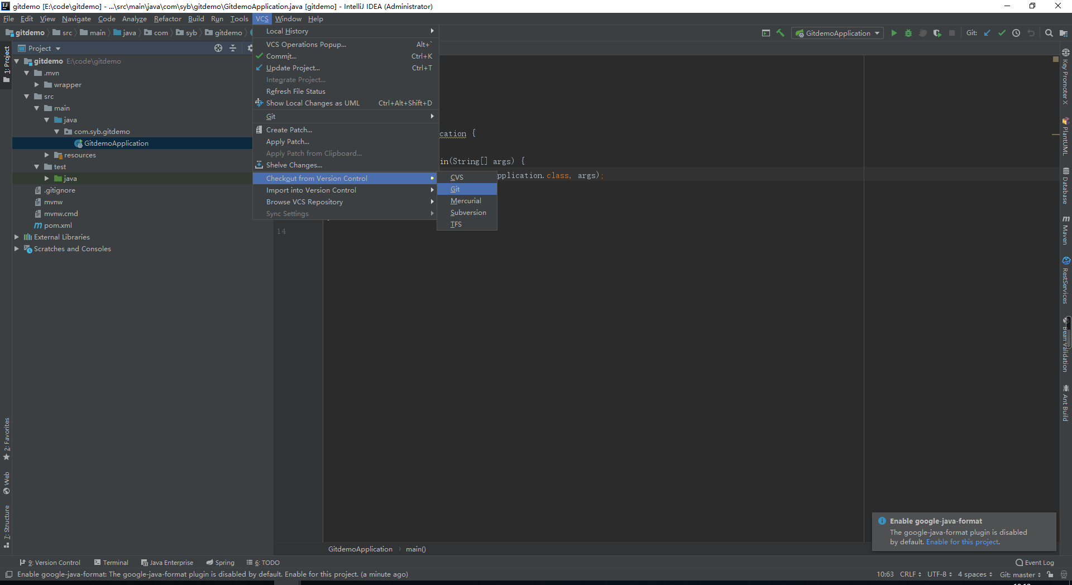This screenshot has height=585, width=1072.
Task: Click Commit... in the VCS menu
Action: tap(344, 56)
